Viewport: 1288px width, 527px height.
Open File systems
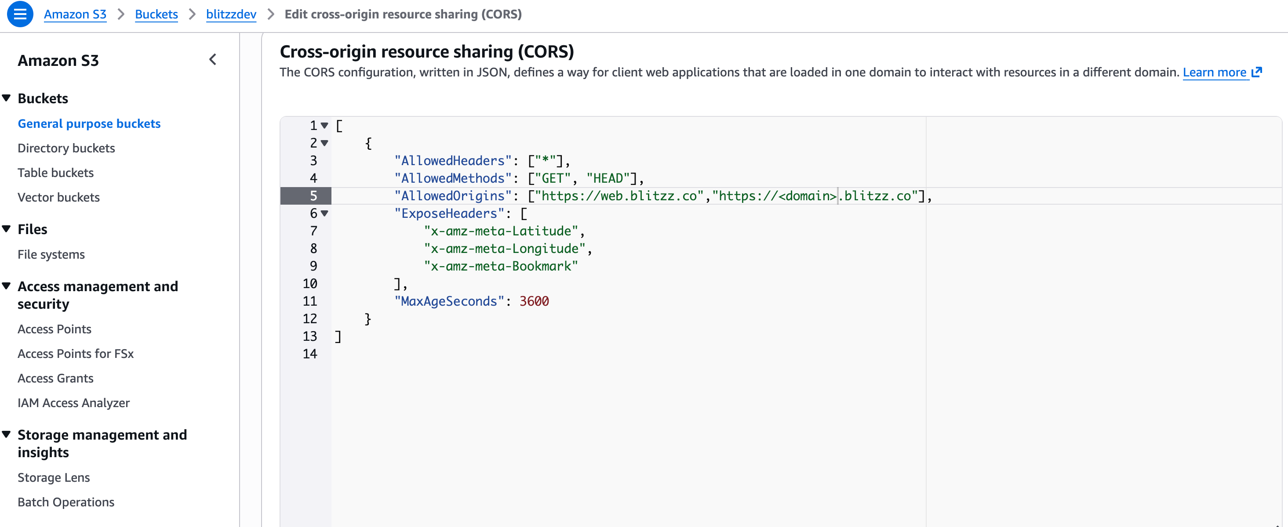click(51, 254)
